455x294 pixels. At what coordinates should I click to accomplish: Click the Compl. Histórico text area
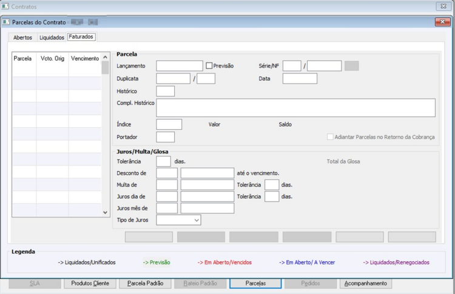pos(295,107)
